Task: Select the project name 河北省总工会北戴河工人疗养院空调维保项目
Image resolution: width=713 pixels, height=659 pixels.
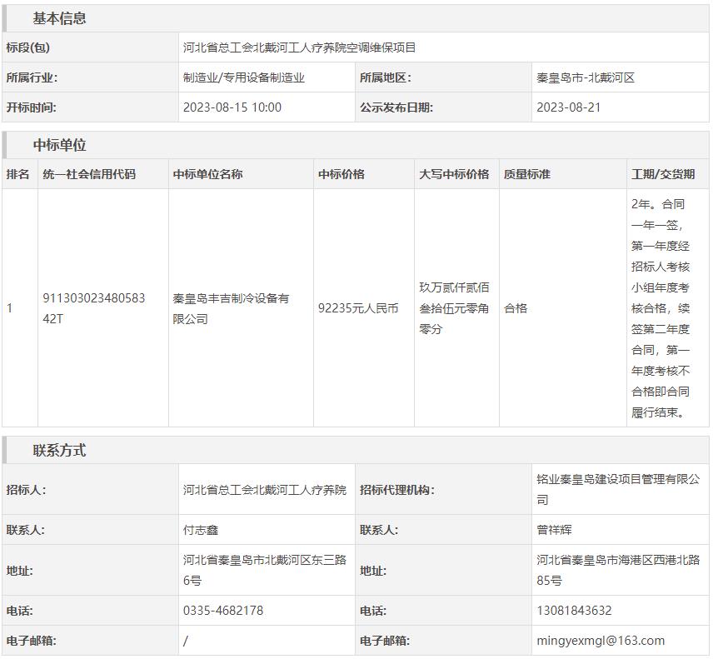Action: coord(299,47)
